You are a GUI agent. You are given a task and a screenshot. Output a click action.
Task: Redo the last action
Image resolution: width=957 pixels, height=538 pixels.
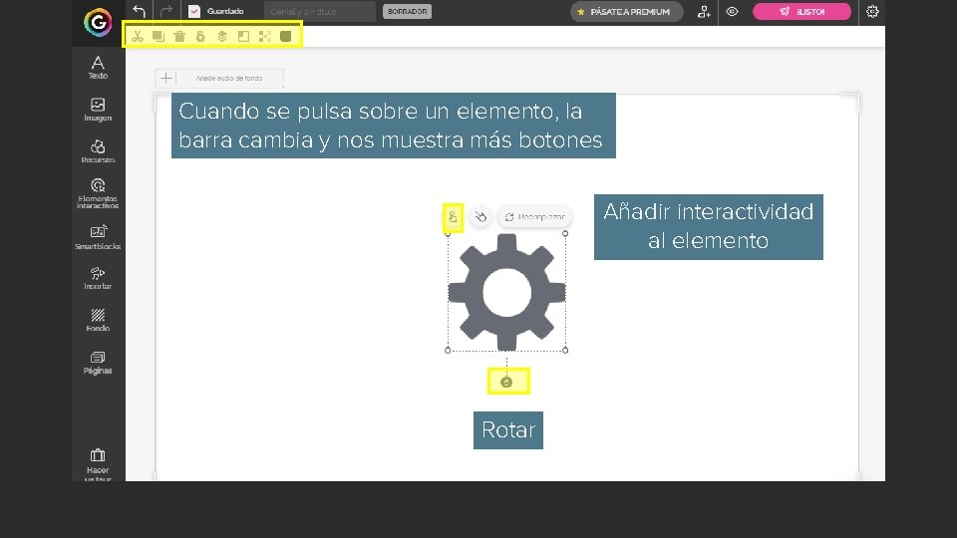click(166, 11)
